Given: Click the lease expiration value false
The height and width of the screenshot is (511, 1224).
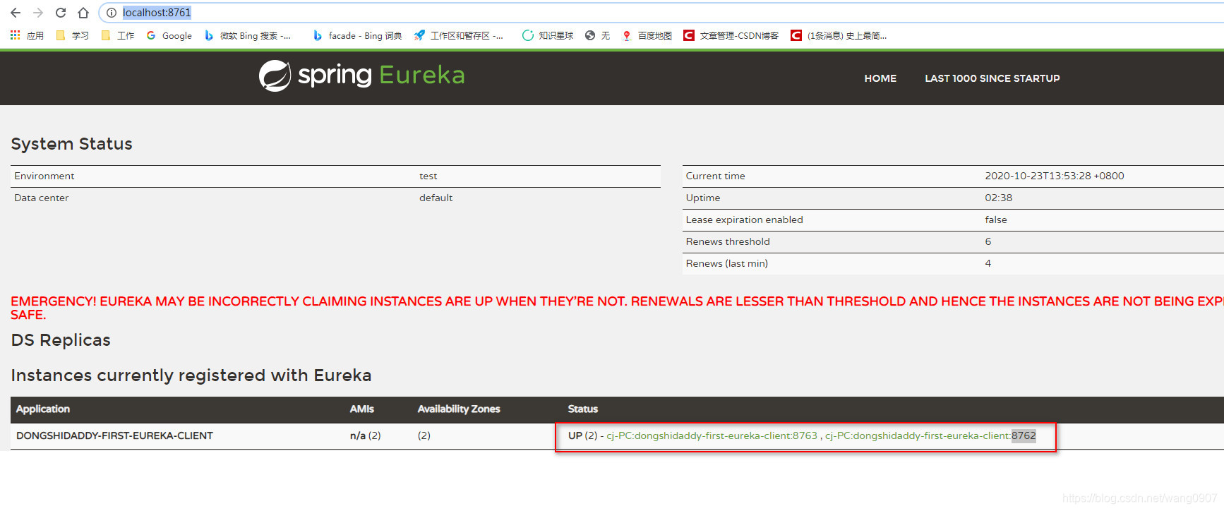Looking at the screenshot, I should point(996,220).
